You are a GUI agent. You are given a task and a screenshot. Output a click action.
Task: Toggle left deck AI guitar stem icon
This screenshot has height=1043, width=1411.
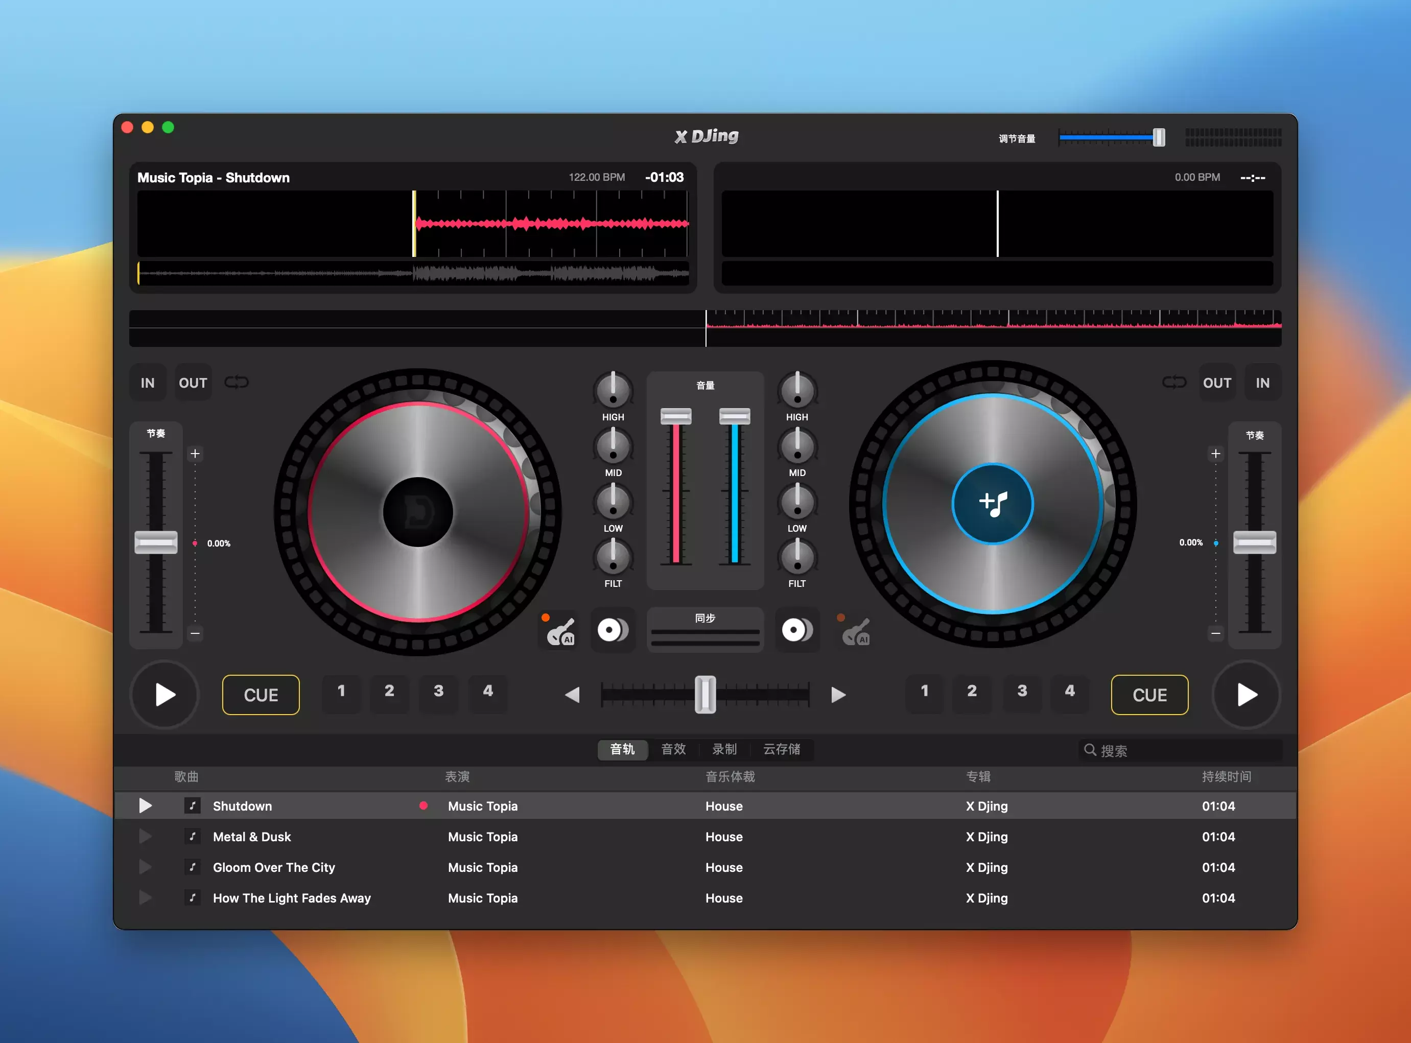(x=560, y=631)
